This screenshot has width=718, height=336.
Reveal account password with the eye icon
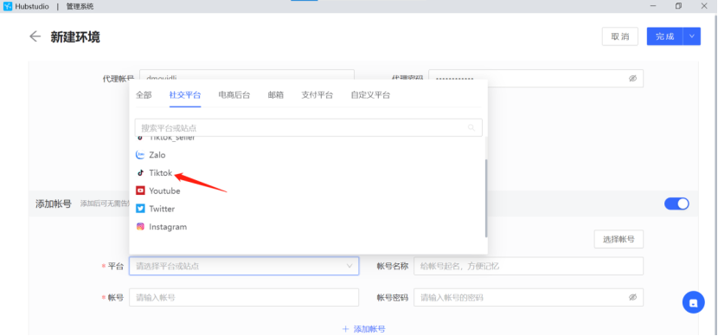[633, 297]
